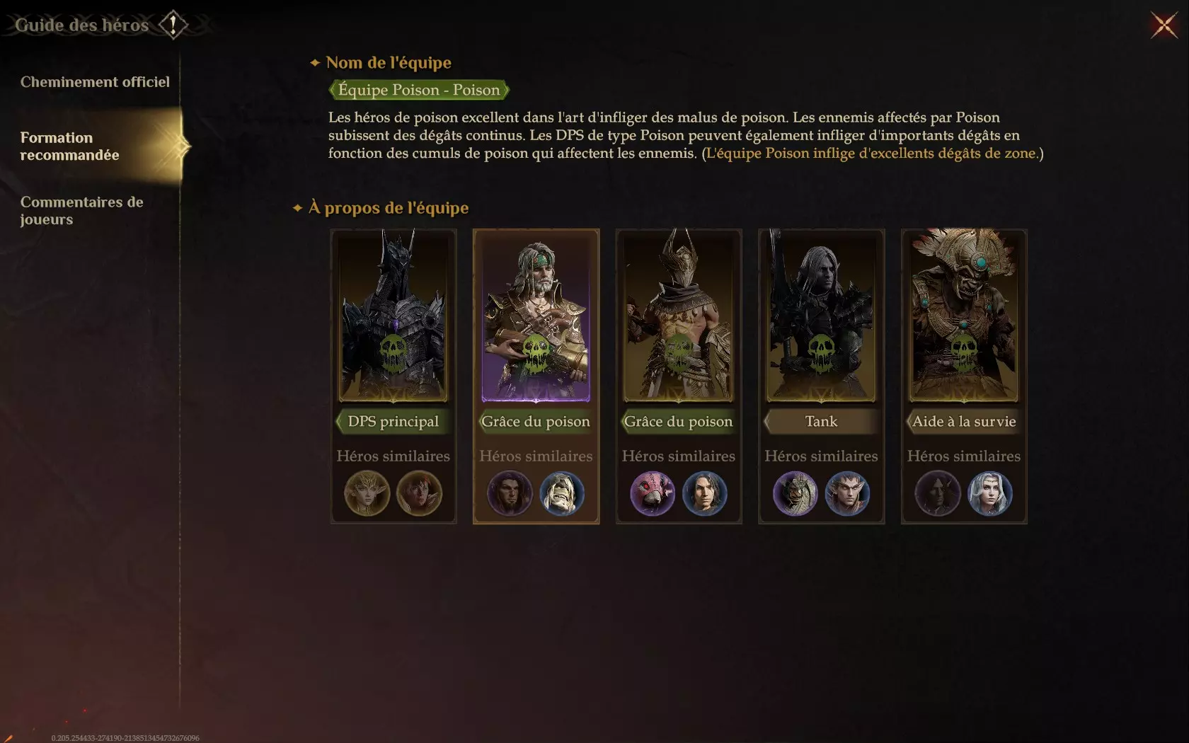Click the red-haired similar hero under DPS principal

[x=420, y=493]
